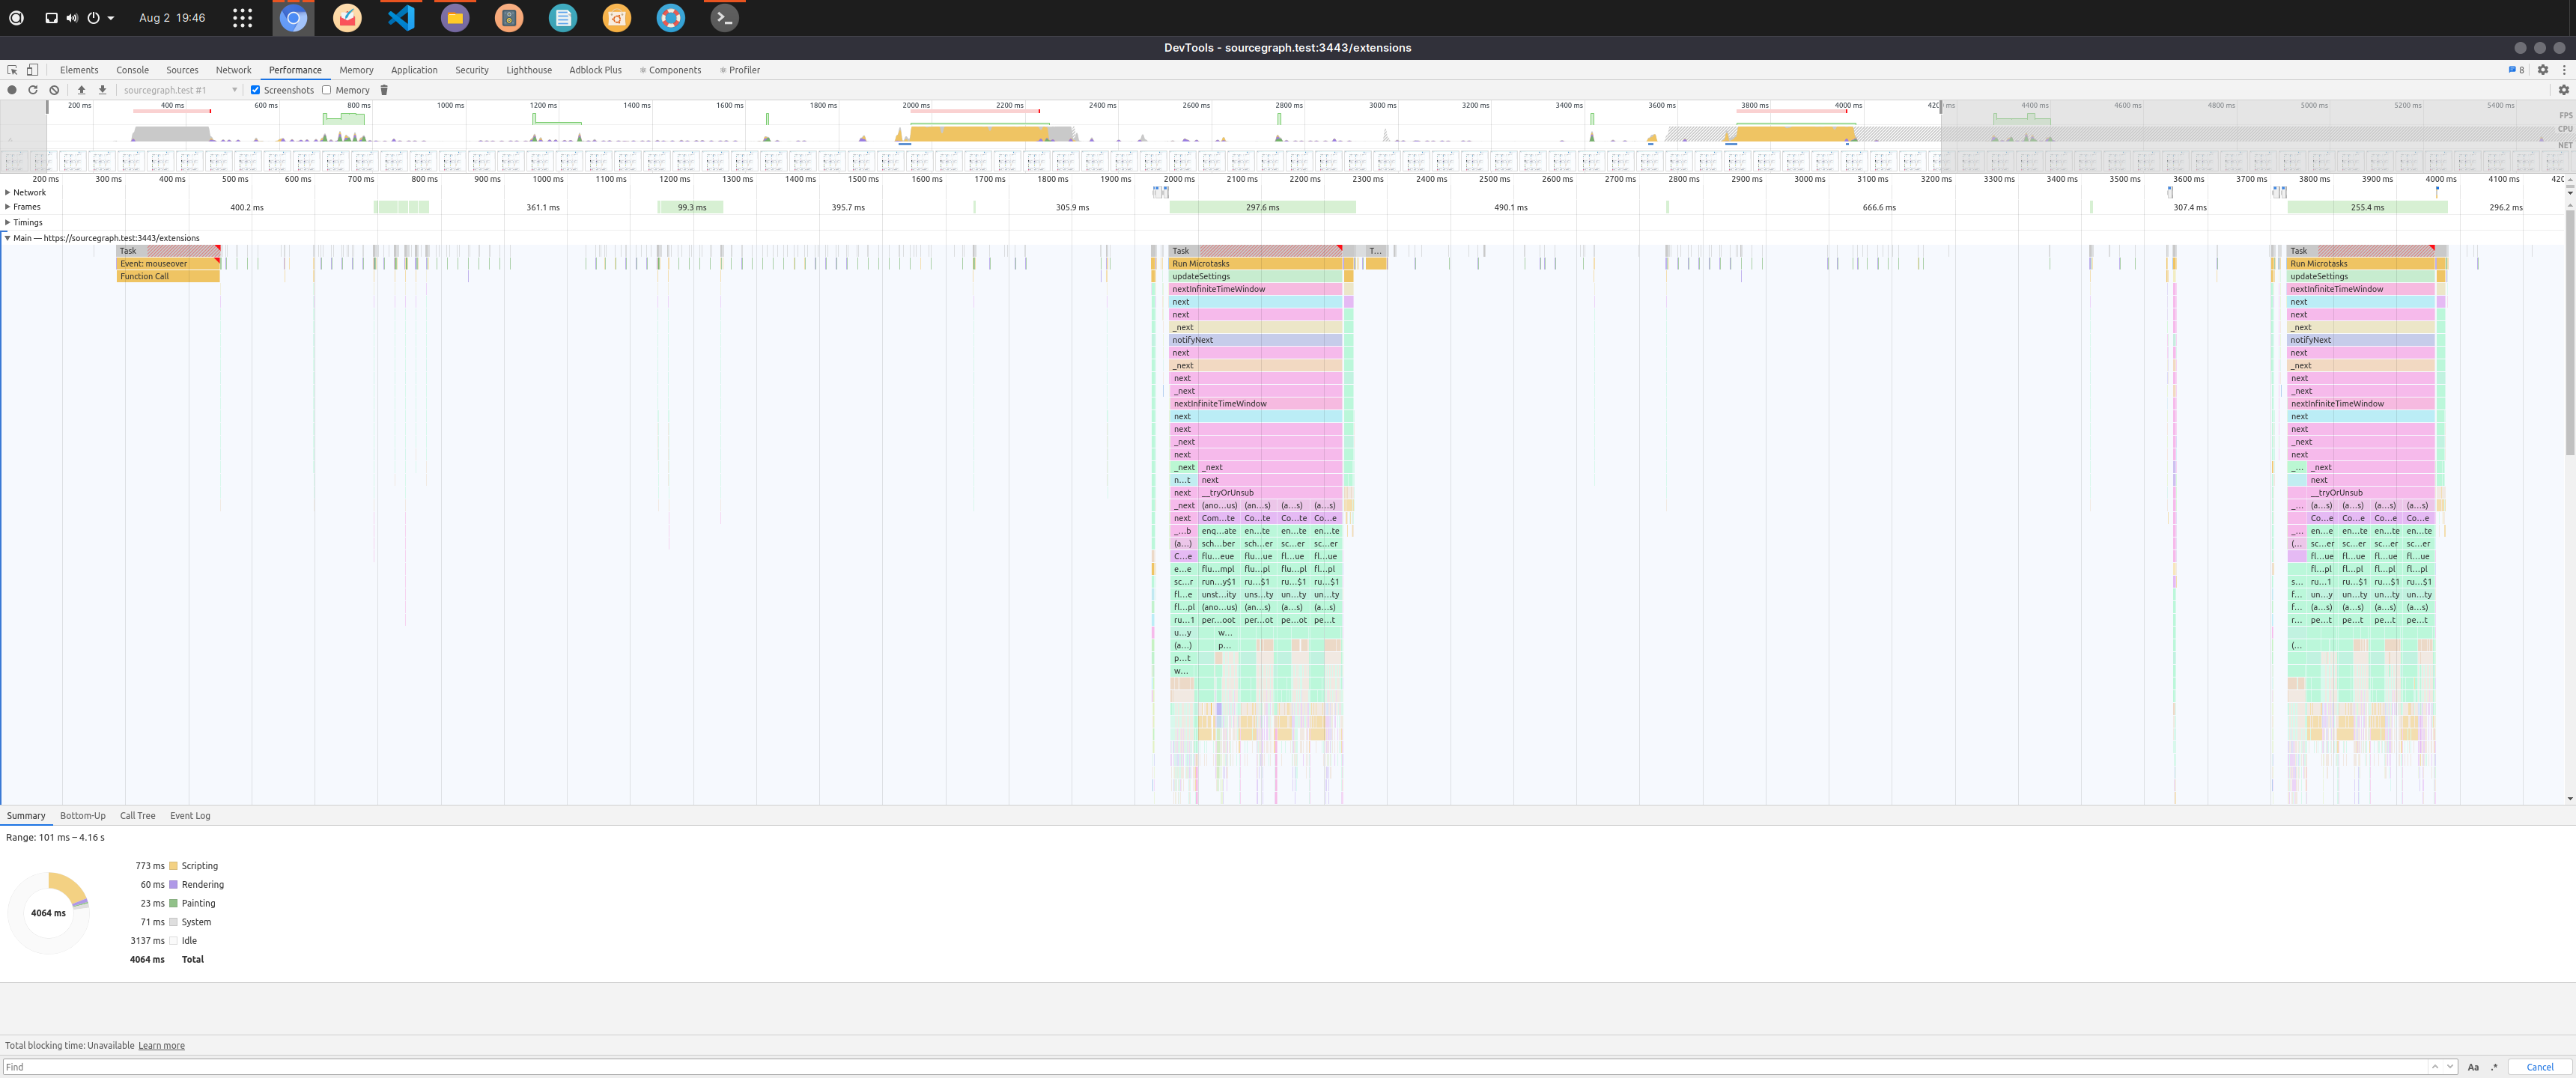
Task: Click the Learn more link
Action: pyautogui.click(x=161, y=1045)
